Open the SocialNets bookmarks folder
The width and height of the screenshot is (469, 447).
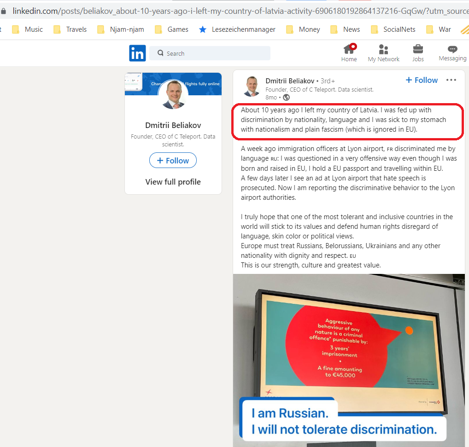click(x=393, y=29)
